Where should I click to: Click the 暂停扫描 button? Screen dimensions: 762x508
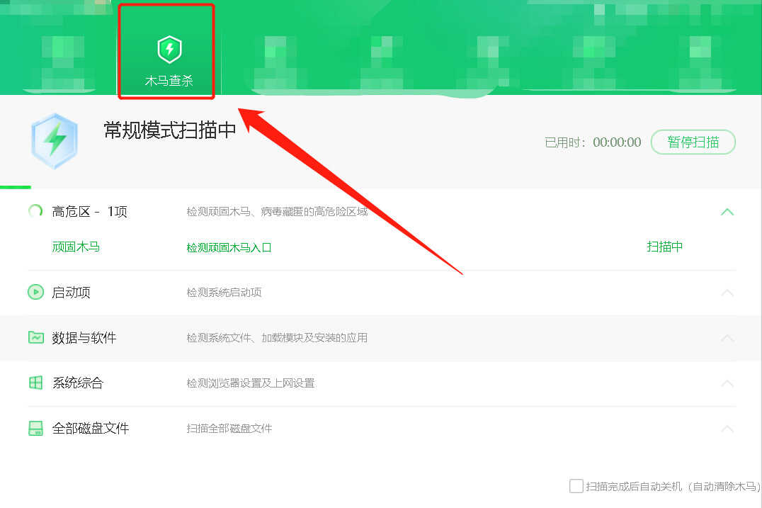pyautogui.click(x=693, y=142)
